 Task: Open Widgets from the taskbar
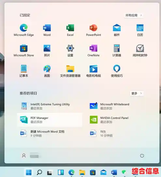61,172
